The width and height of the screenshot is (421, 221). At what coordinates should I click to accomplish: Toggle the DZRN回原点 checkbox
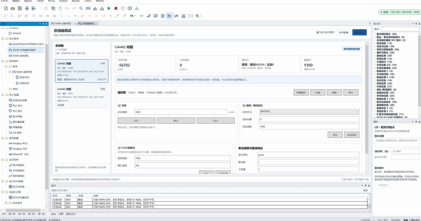(x=119, y=148)
